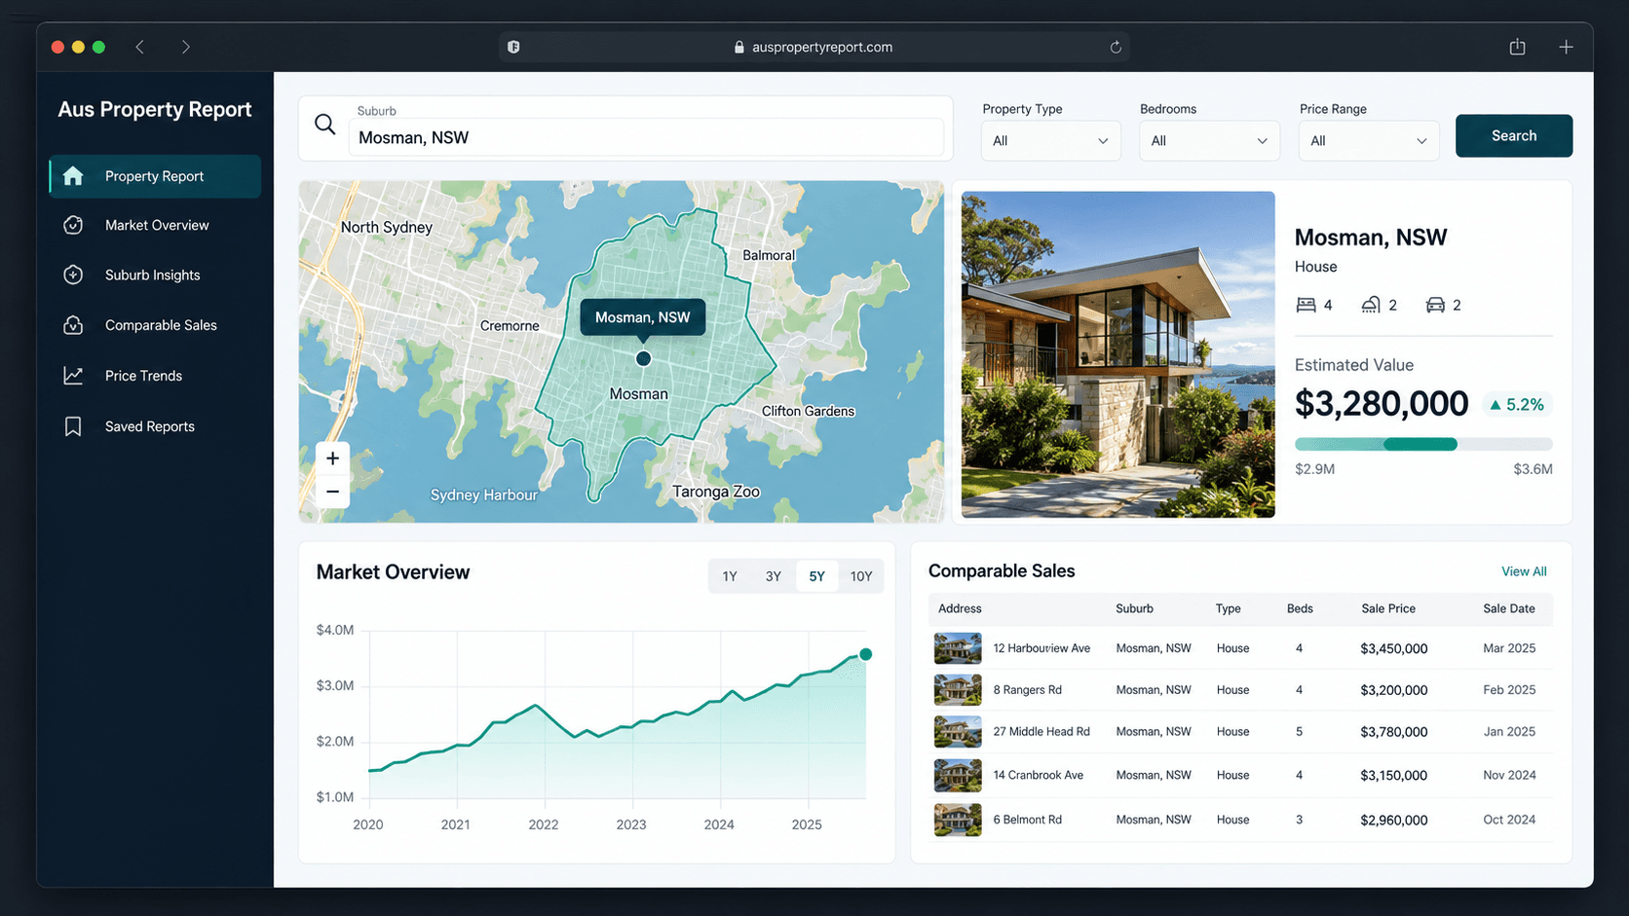Click the $3,280,000 estimated value
Screen dimensions: 1629x916
[1382, 404]
